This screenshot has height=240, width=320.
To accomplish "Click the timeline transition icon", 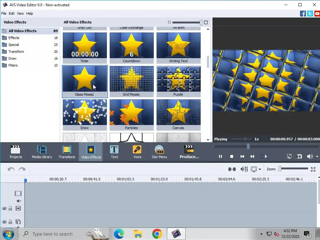I will pyautogui.click(x=232, y=169).
